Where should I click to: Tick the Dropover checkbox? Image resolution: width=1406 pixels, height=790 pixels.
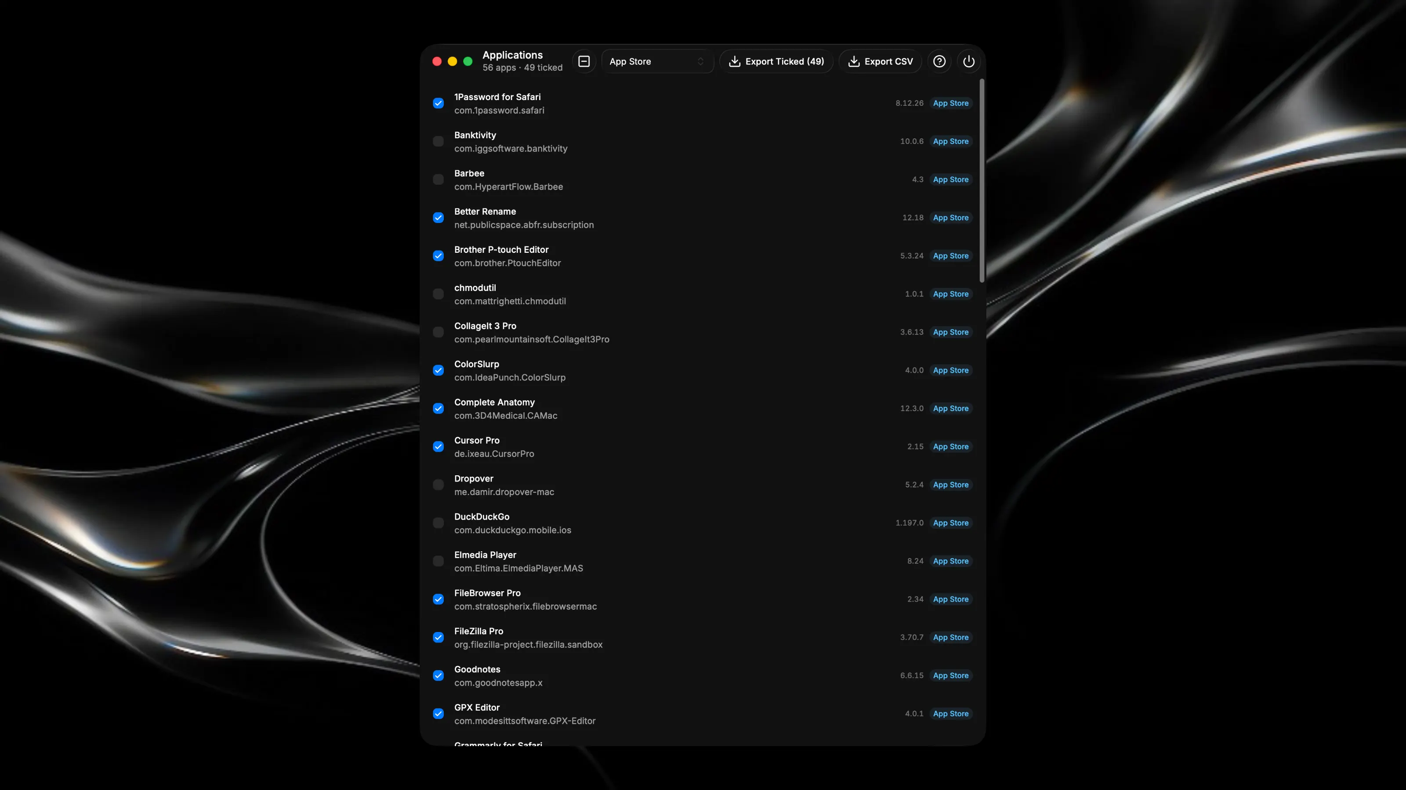[438, 485]
